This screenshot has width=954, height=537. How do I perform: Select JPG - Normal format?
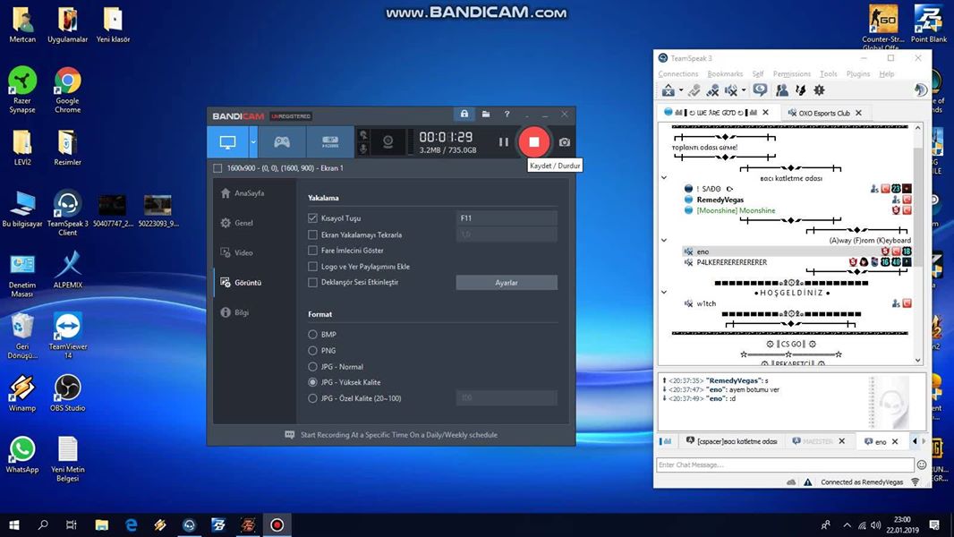[x=312, y=367]
